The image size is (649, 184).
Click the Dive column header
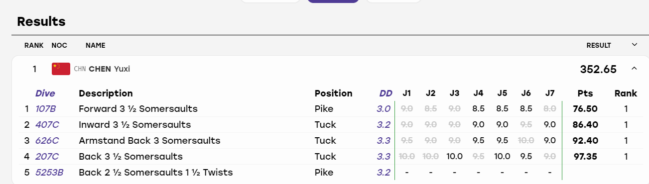pos(45,93)
